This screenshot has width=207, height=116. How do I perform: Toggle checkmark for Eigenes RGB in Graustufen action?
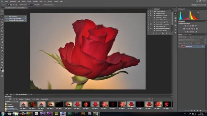148,24
